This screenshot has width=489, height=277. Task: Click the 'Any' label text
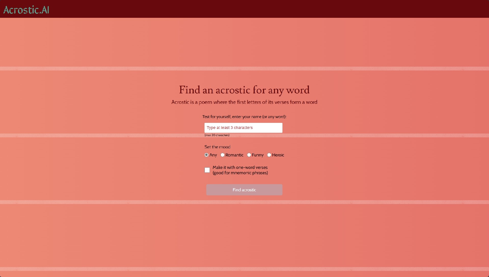coord(213,155)
